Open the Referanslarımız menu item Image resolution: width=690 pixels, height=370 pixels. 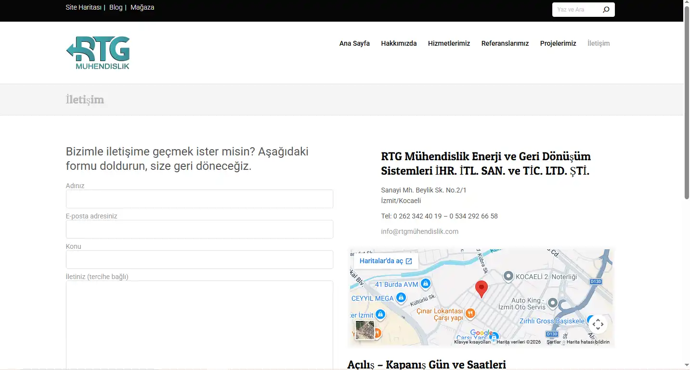pos(505,43)
